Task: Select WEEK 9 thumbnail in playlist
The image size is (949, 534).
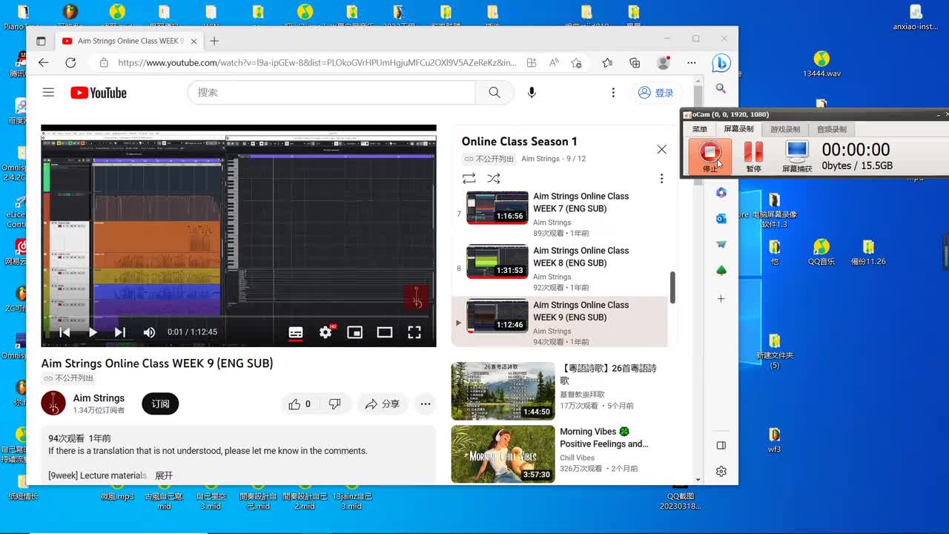Action: pos(497,316)
